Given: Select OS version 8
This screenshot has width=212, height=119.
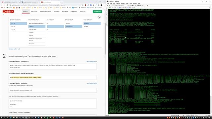Looking at the screenshot, I should pyautogui.click(x=55, y=23).
